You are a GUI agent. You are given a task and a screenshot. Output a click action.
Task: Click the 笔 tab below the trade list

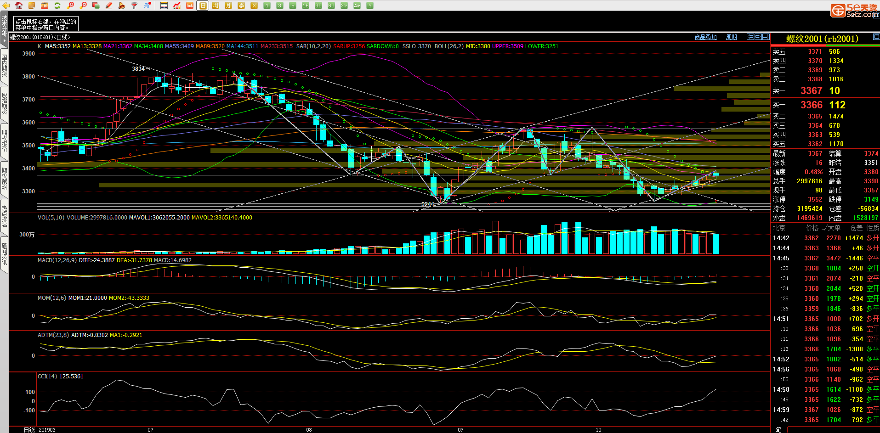tap(778, 430)
